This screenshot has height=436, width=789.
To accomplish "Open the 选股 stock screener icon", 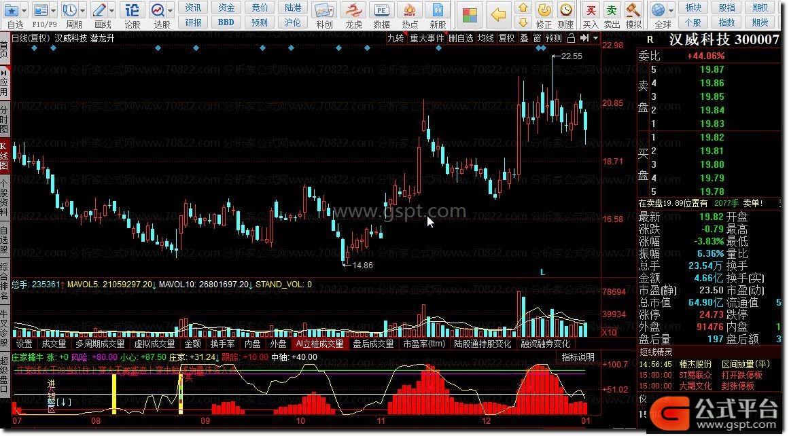I will [158, 10].
